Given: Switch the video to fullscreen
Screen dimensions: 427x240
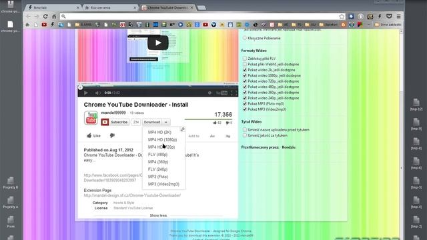Looking at the screenshot, I should pos(234,93).
